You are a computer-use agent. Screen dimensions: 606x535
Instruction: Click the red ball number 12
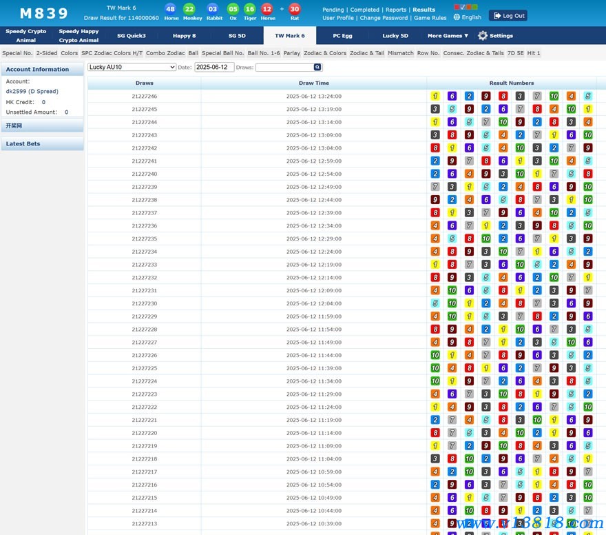pos(267,9)
